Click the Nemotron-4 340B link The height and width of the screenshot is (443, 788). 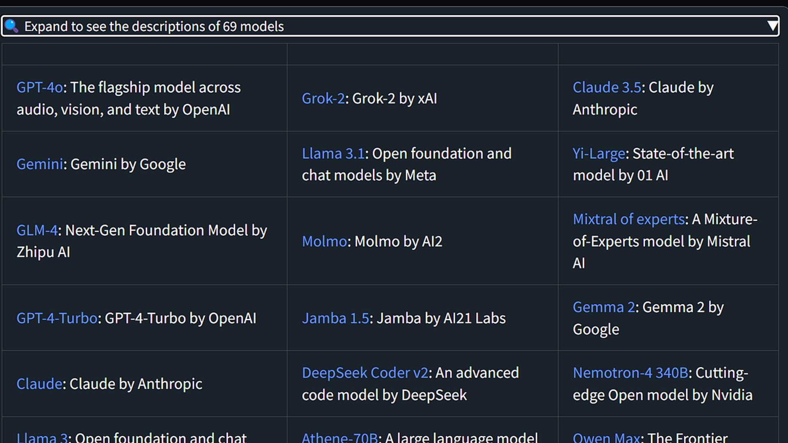coord(631,372)
